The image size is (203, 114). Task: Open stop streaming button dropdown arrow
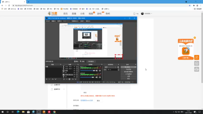click(135, 67)
